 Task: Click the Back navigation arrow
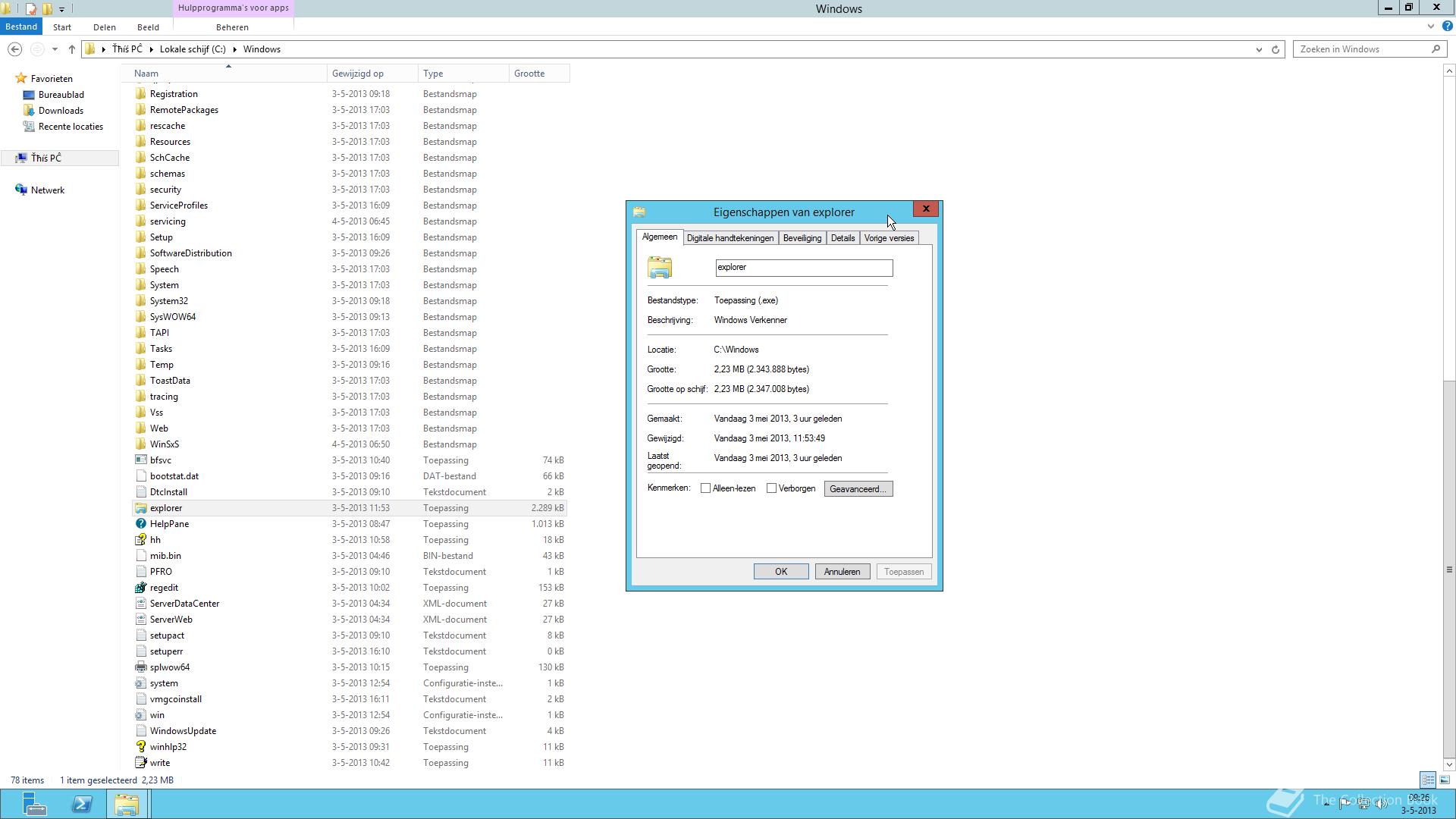tap(14, 49)
